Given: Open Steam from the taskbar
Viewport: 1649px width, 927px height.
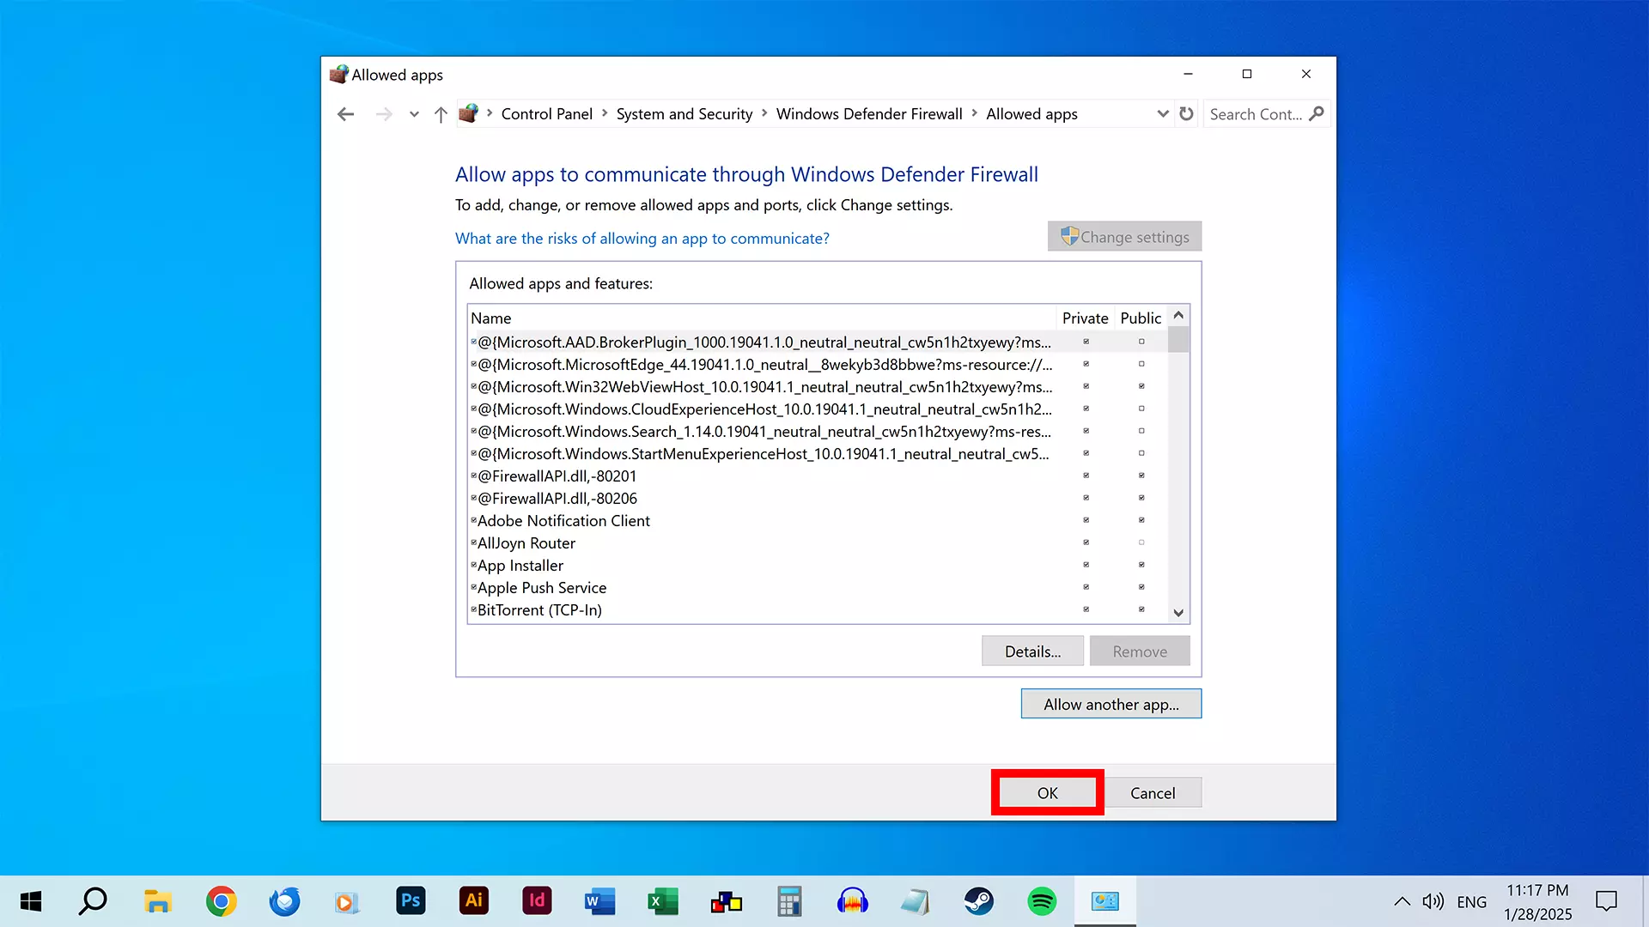Looking at the screenshot, I should [978, 901].
